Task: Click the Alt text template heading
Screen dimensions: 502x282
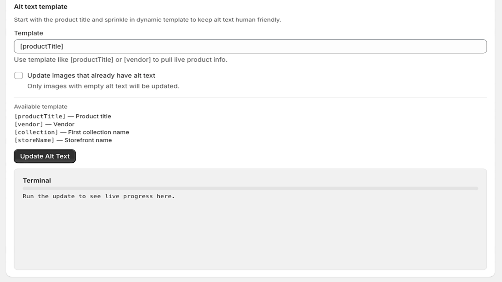Action: click(x=40, y=7)
